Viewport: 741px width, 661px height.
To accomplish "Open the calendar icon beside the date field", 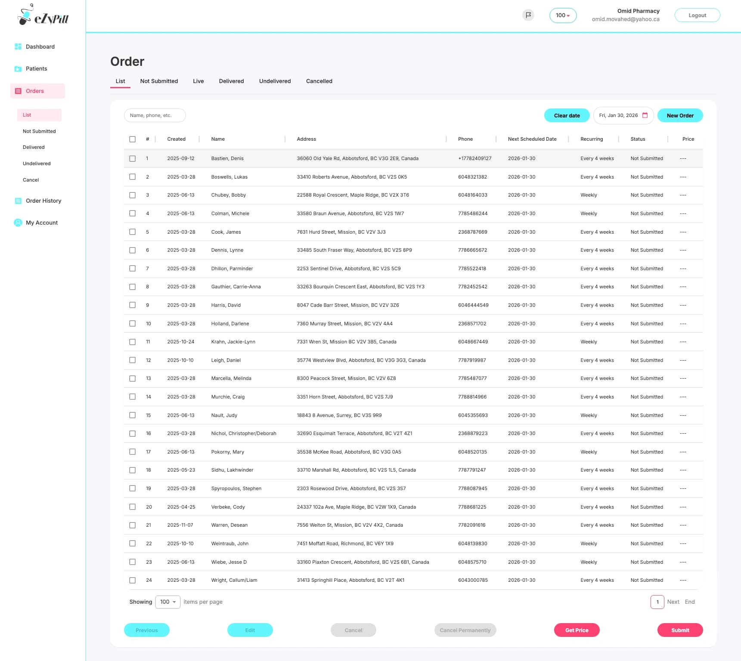I will (x=644, y=115).
